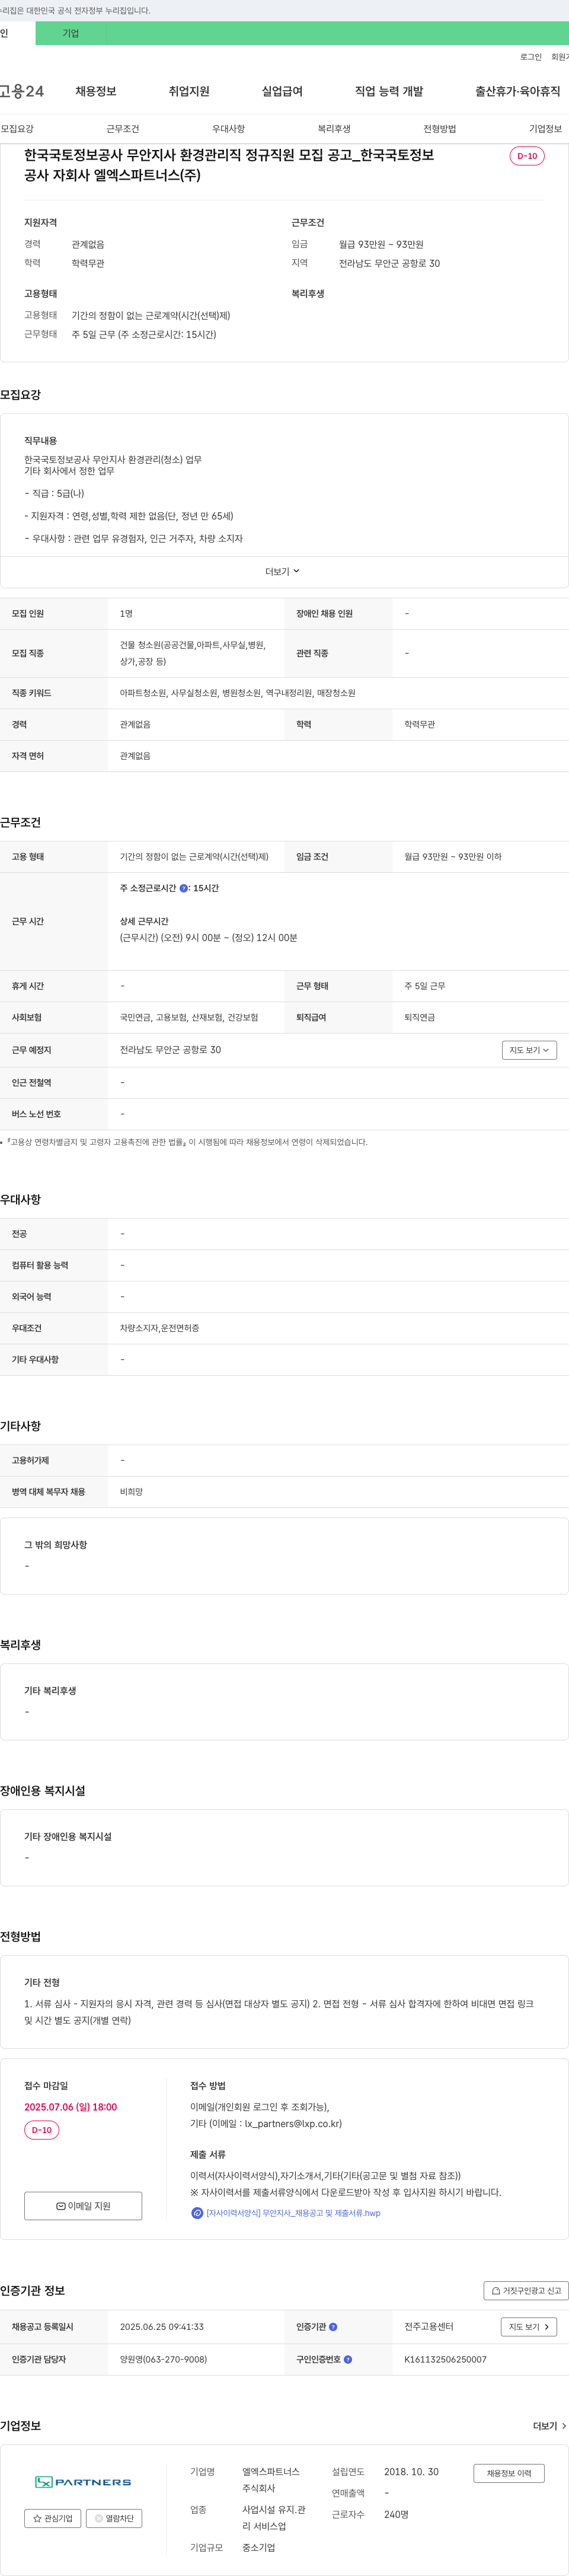Click the address 전라남도 무안군 공항로 30 in 근무 예정지

point(170,1050)
